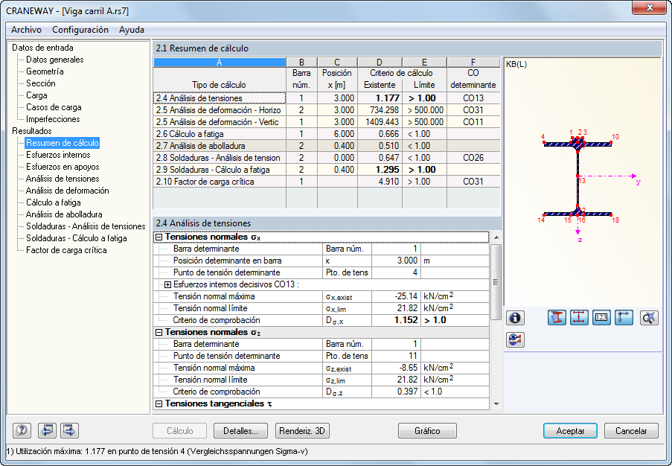Select Análisis de abolladura tree item
Screen dimensions: 672x466
(x=64, y=214)
